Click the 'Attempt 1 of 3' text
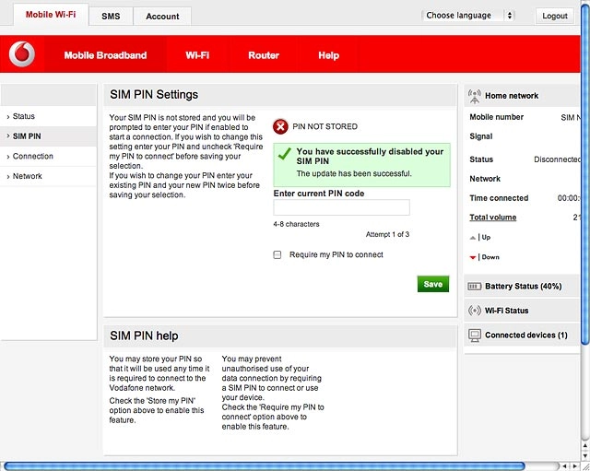Viewport: 590px width, 471px height. click(387, 234)
